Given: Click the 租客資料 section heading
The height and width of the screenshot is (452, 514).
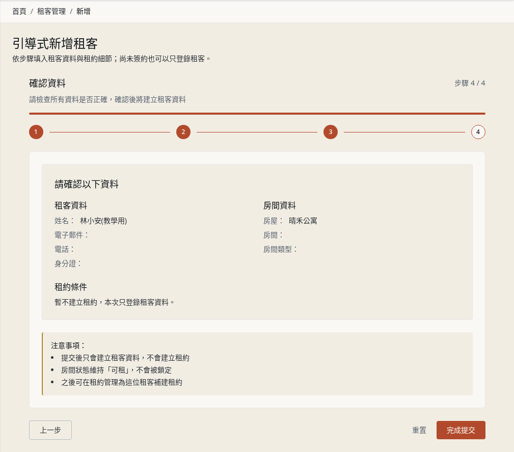Looking at the screenshot, I should coord(70,206).
